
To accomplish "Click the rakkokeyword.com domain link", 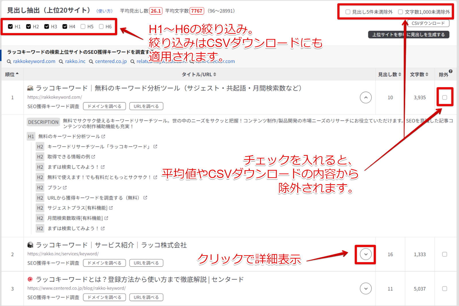I will click(x=34, y=61).
